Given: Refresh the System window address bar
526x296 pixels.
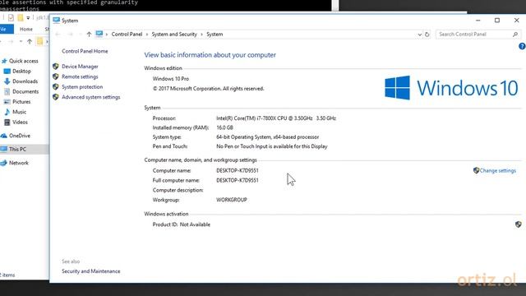Looking at the screenshot, I should (x=427, y=35).
